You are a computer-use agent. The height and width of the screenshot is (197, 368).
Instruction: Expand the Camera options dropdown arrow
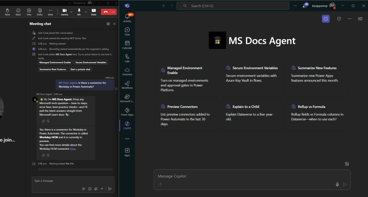[71, 11]
